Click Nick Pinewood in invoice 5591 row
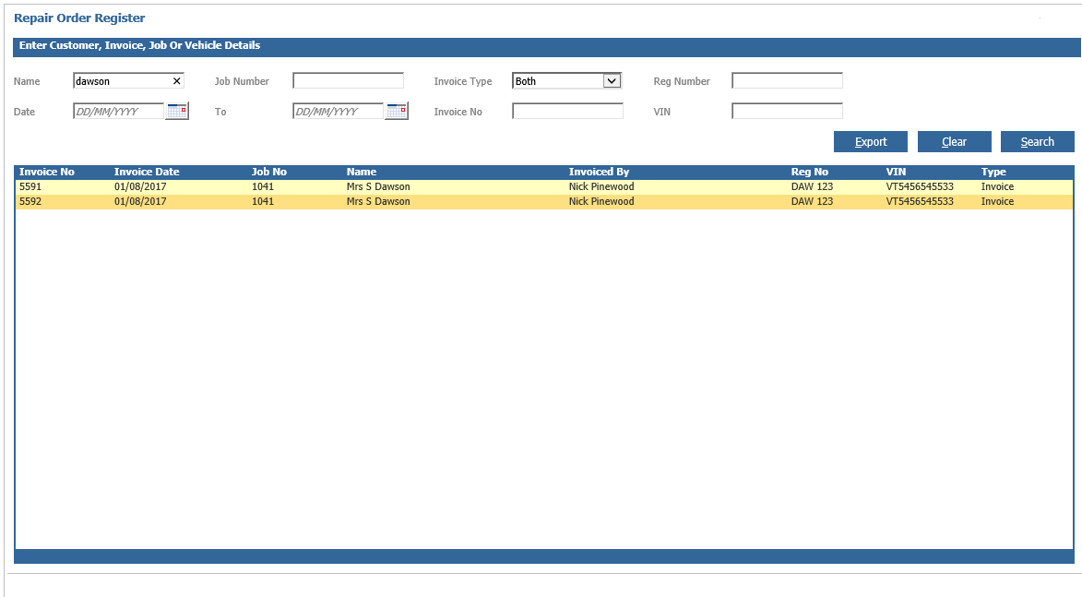The image size is (1082, 597). pos(601,186)
